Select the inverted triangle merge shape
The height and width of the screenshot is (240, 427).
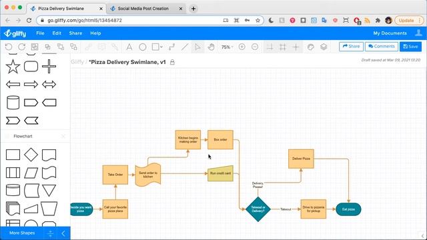[49, 190]
